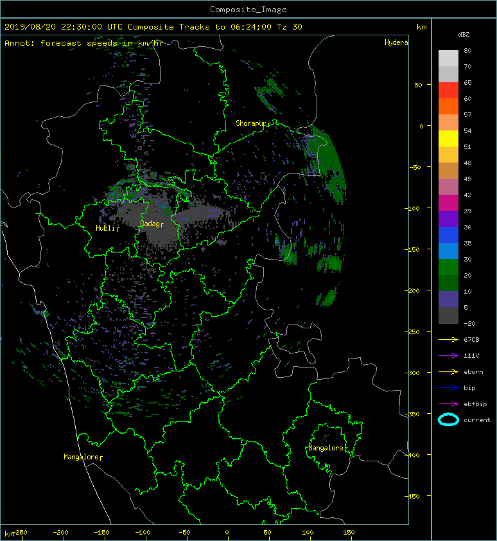Click the Bangalore city label
The width and height of the screenshot is (497, 541).
point(326,448)
